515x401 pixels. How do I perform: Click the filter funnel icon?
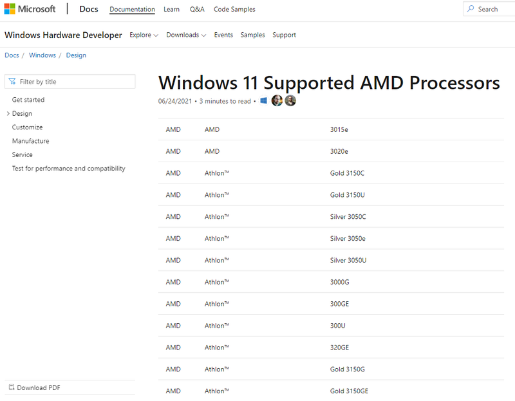tap(12, 82)
